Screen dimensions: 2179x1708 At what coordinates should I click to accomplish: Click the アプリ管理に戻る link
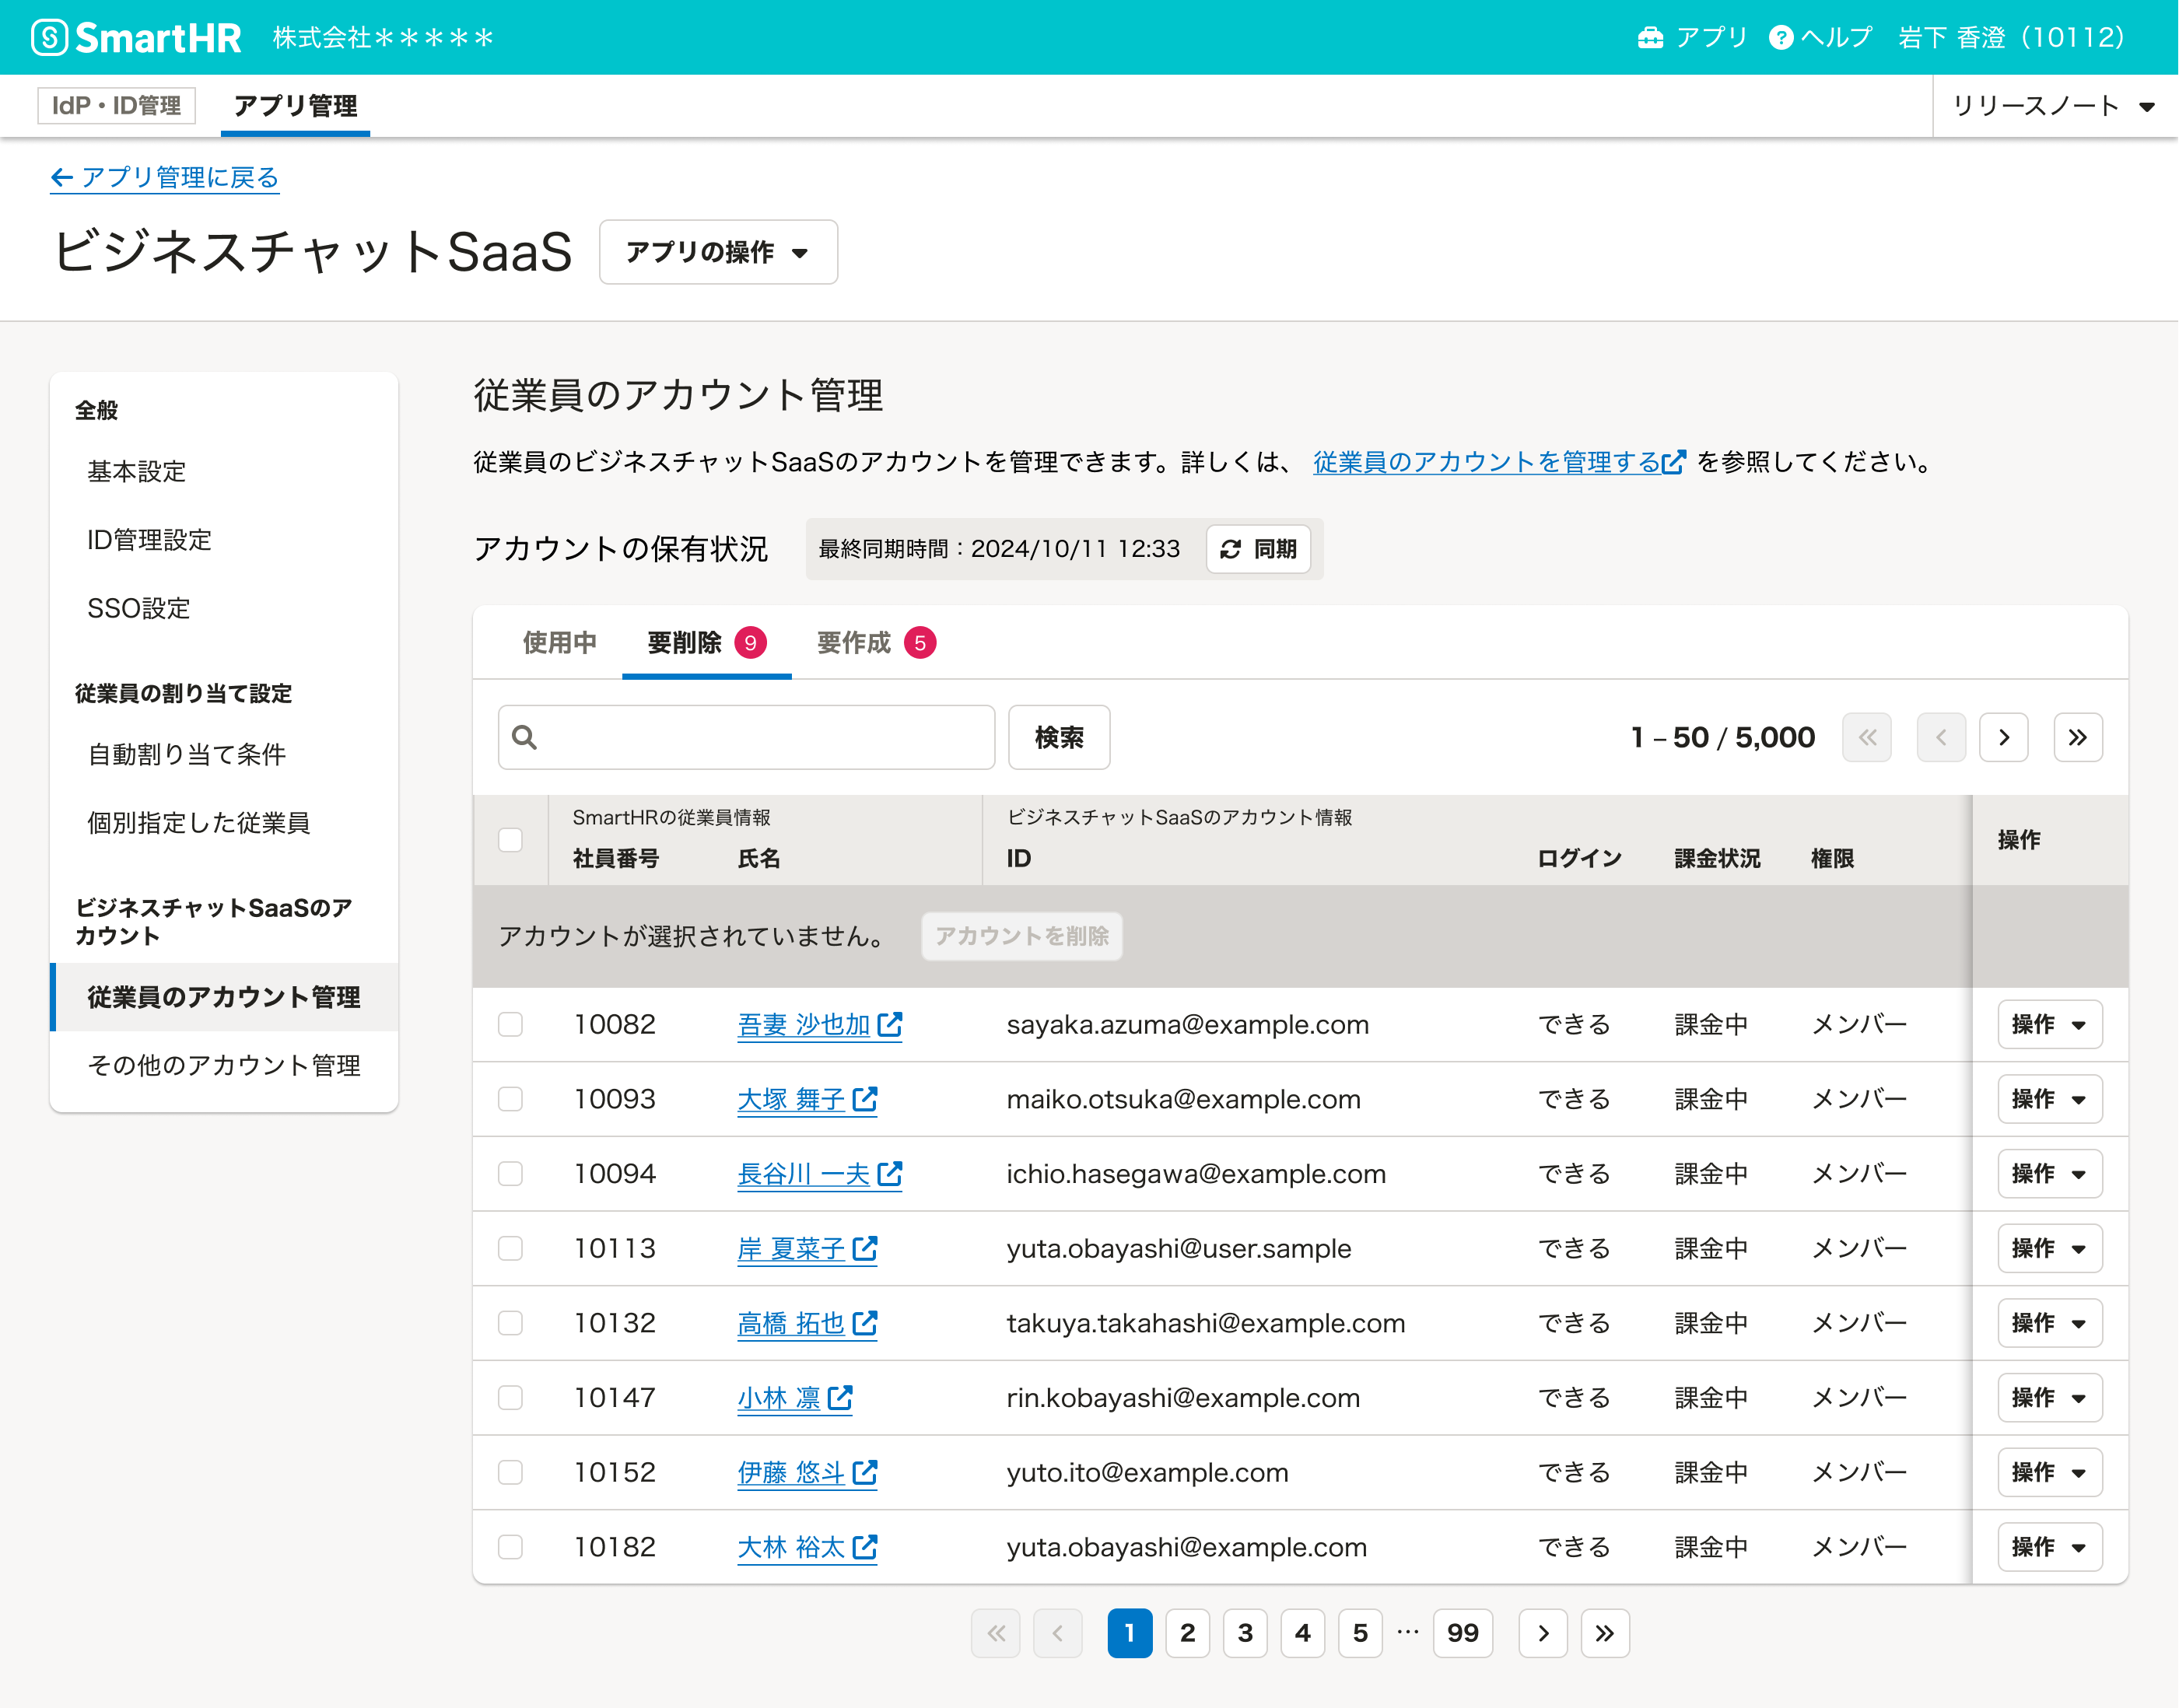tap(165, 177)
